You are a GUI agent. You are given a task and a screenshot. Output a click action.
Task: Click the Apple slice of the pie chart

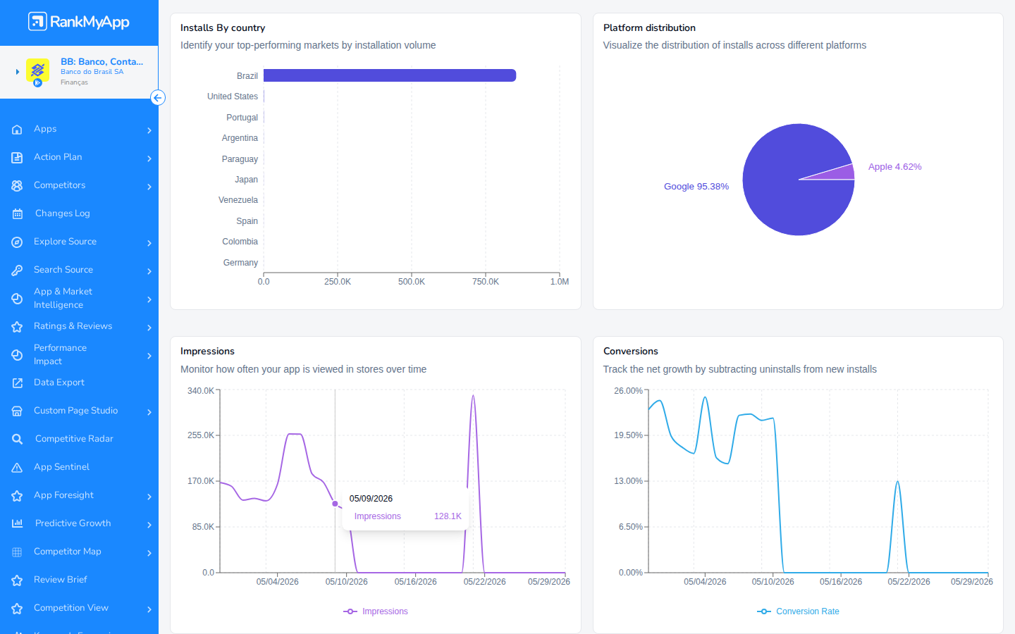pyautogui.click(x=840, y=173)
